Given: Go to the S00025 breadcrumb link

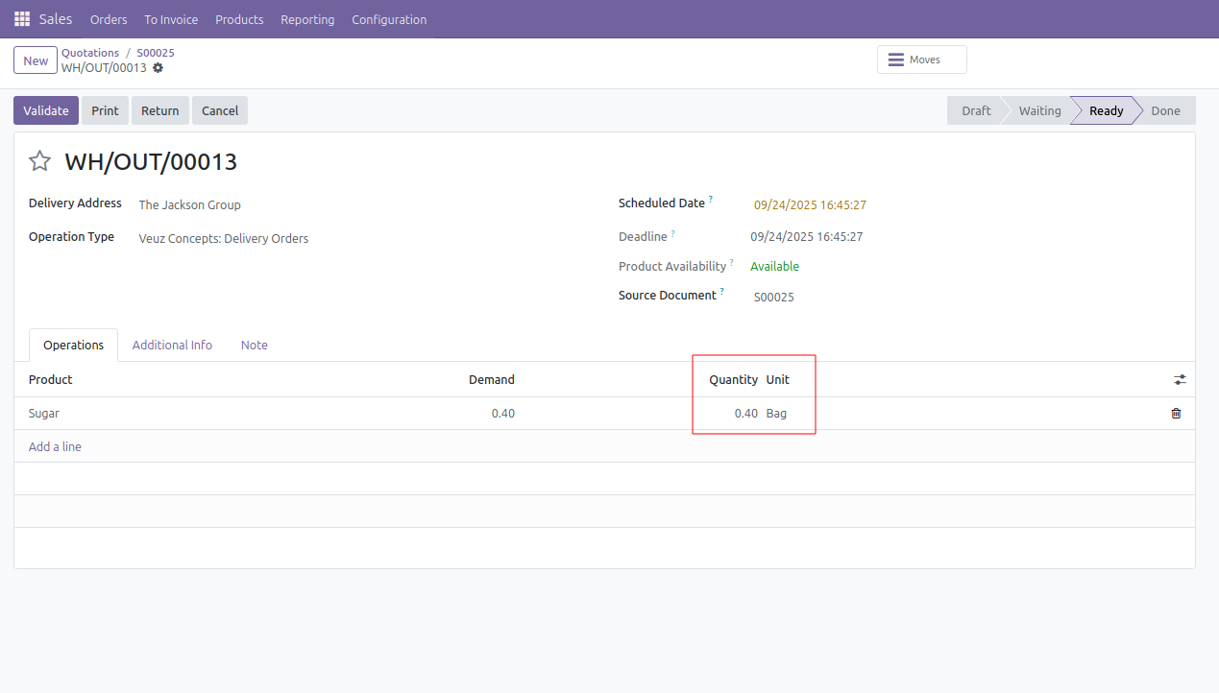Looking at the screenshot, I should [x=156, y=53].
